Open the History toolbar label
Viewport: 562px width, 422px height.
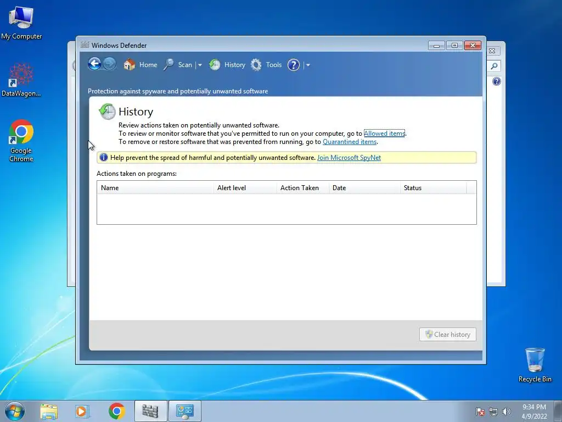[x=235, y=65]
